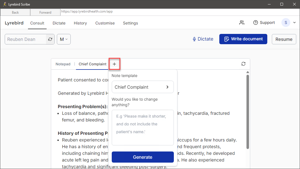Screen dimensions: 300x169
Task: Open the Dictate navigation tab
Action: pos(59,23)
